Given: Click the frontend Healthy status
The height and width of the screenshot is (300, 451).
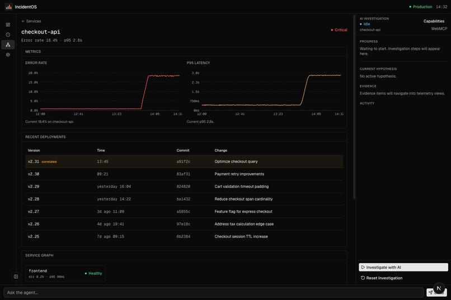Looking at the screenshot, I should 93,273.
